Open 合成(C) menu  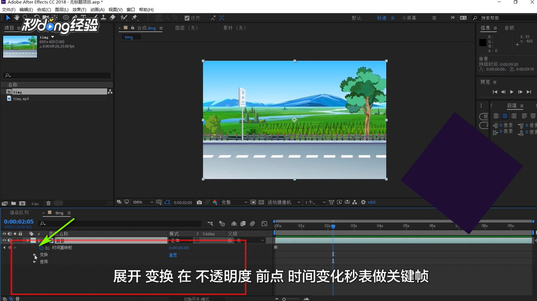[x=44, y=10]
